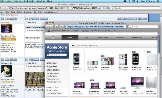Open the History menu
Screen dimensions: 162x98
coord(17,1)
